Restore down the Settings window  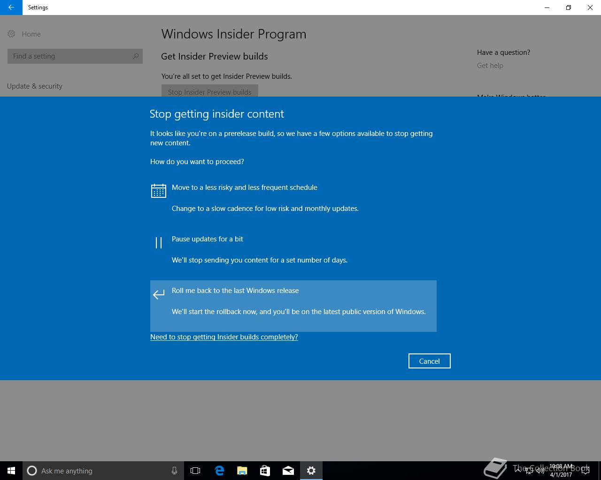click(x=569, y=7)
